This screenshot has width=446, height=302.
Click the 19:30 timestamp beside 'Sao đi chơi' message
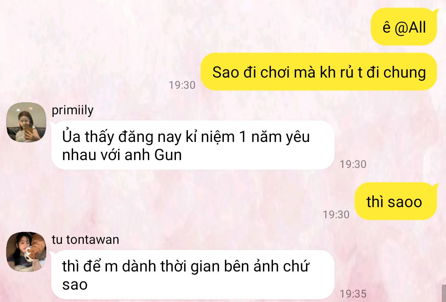coord(182,85)
